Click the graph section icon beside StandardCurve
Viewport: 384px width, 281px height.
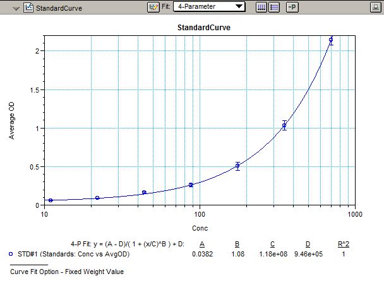[x=28, y=7]
